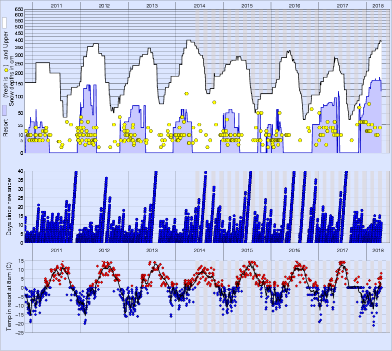Click the white Upper snow depth legend swatch
Viewport: 392px width, 351px height.
[x=4, y=23]
